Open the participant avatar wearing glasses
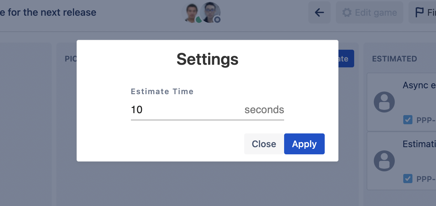The width and height of the screenshot is (436, 206). coord(210,12)
